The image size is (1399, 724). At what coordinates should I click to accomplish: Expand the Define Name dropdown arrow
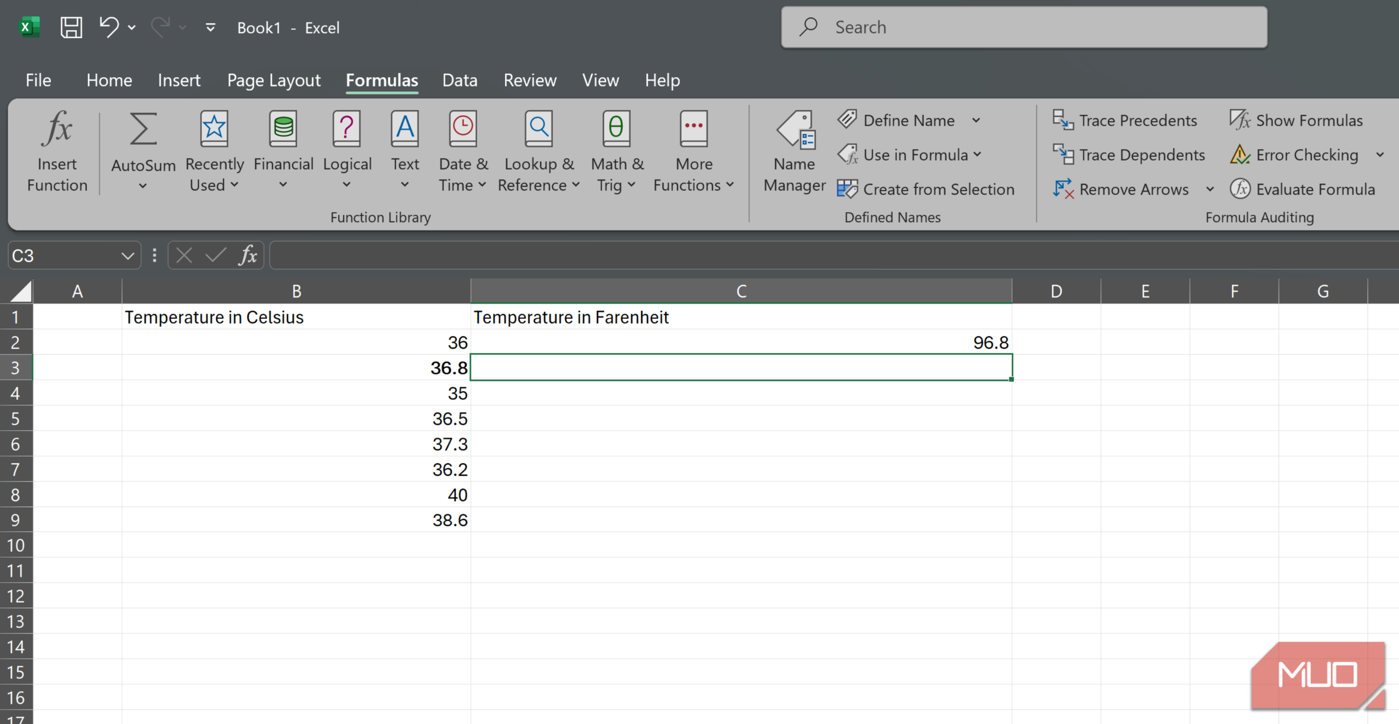[976, 120]
